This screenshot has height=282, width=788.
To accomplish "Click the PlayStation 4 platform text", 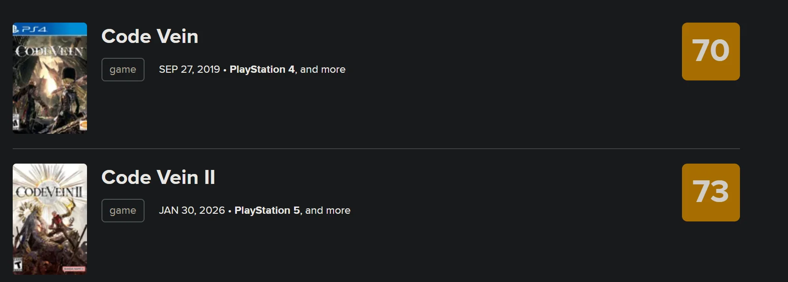I will click(x=262, y=70).
